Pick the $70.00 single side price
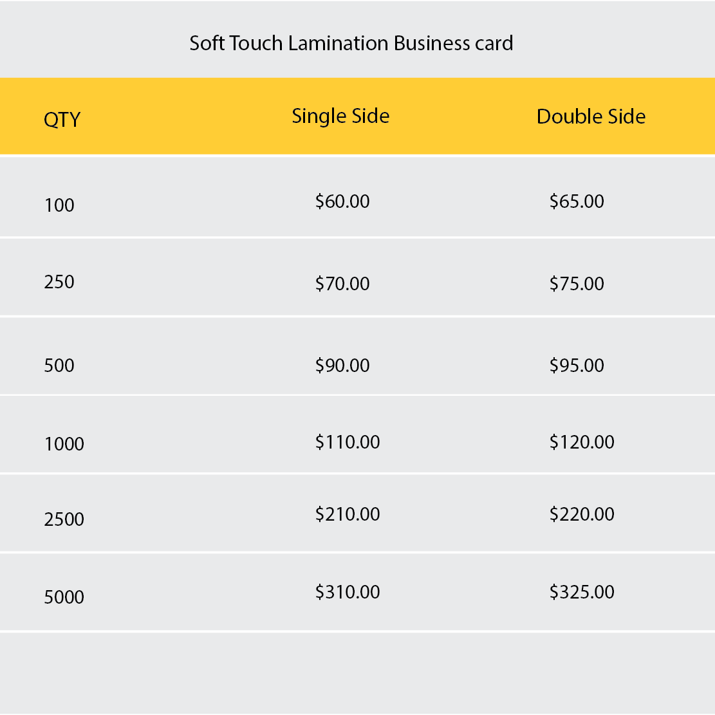Screen dimensions: 715x715 coord(342,284)
